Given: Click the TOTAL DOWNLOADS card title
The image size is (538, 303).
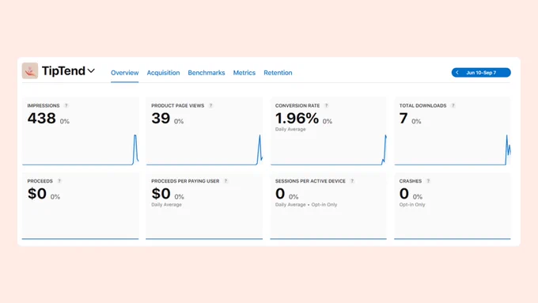Looking at the screenshot, I should [x=422, y=105].
